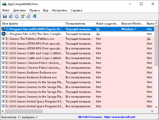
Task: Click the Copy selected items icon
Action: pos(17,16)
